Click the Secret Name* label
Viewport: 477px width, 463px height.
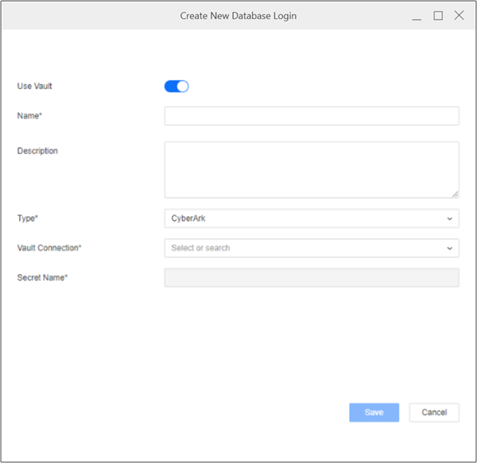point(42,277)
